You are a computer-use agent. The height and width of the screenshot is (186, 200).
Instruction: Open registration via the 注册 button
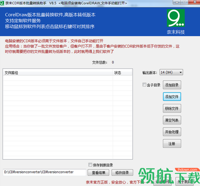(172, 144)
